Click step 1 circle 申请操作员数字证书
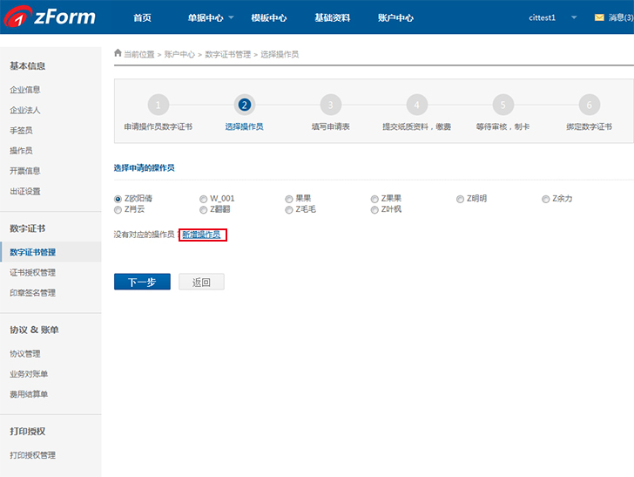Viewport: 634px width, 477px height. 158,106
